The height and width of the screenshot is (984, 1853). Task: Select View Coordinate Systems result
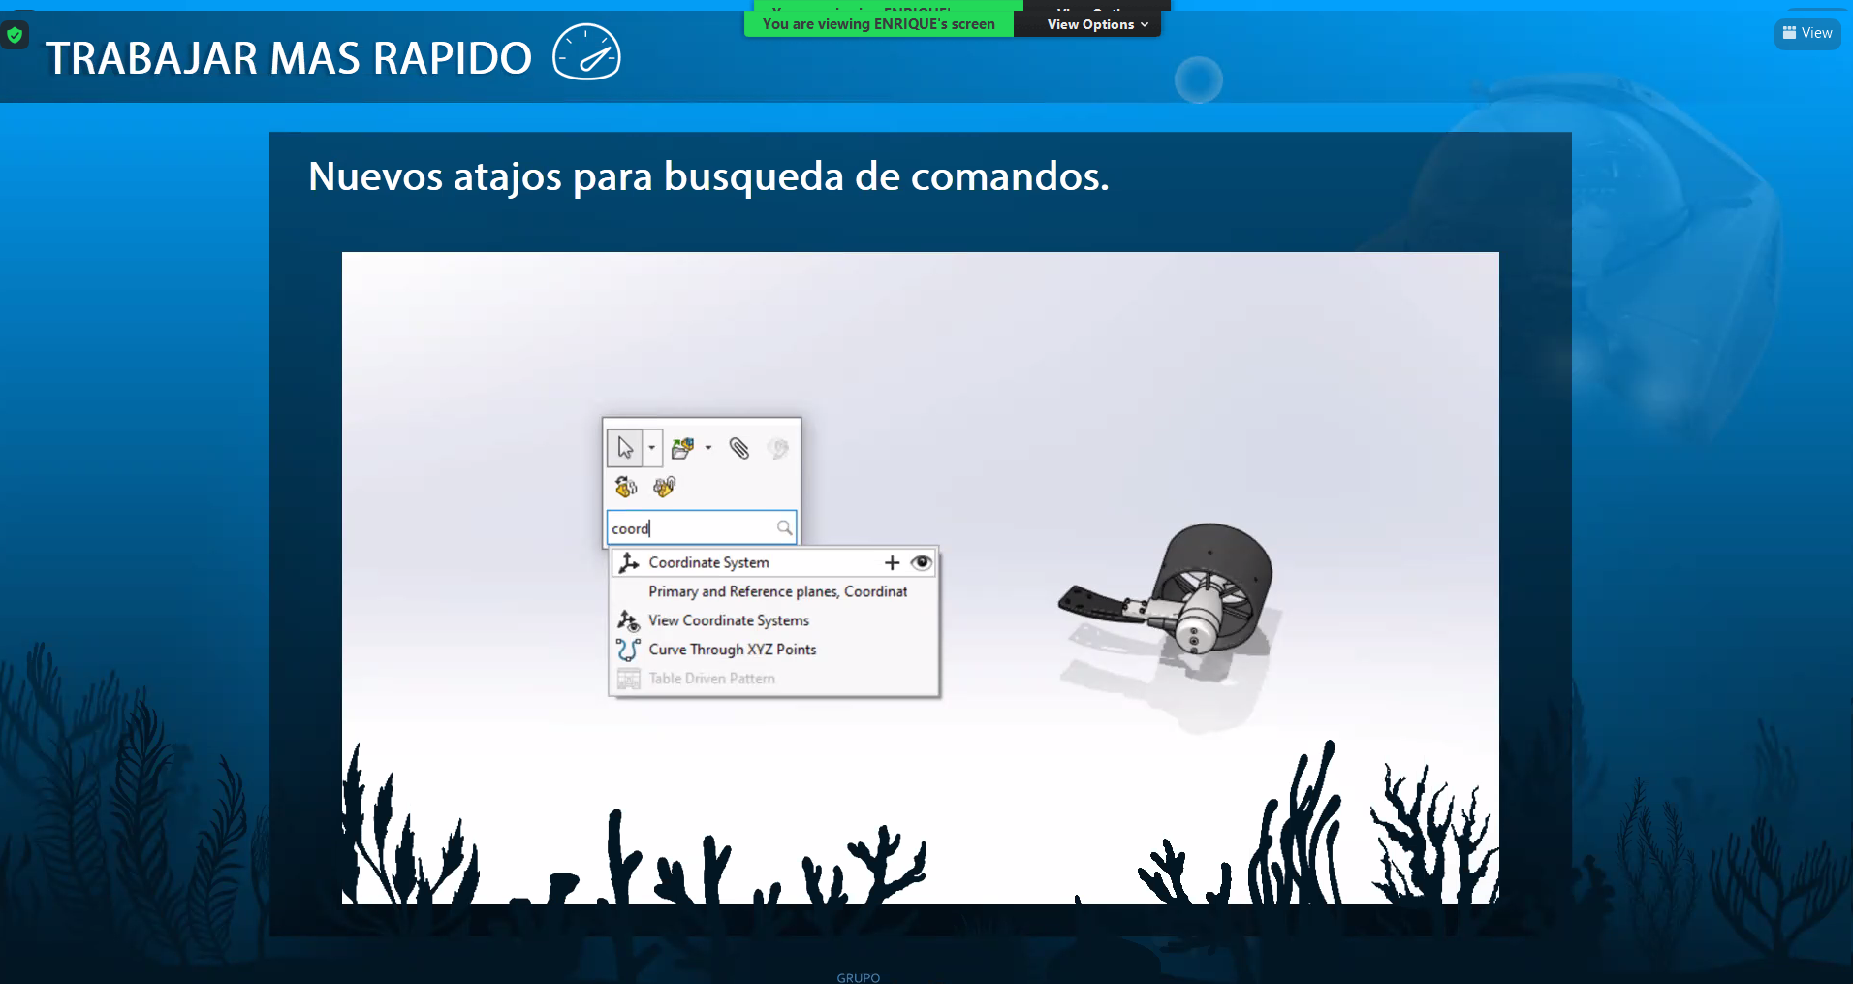728,620
